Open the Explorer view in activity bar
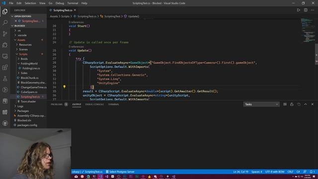Viewport: 318px width, 179px height. 5,11
